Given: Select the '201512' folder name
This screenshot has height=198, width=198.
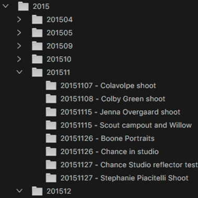Looking at the screenshot, I should click(59, 191).
